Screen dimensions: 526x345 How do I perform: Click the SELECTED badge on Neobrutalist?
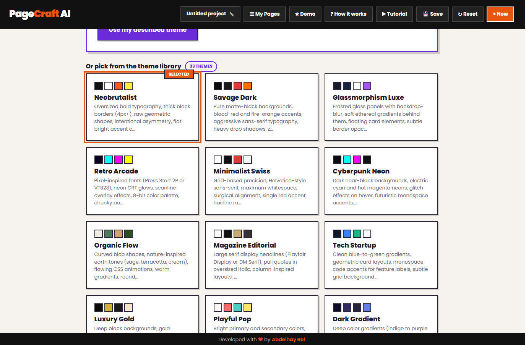pyautogui.click(x=179, y=74)
